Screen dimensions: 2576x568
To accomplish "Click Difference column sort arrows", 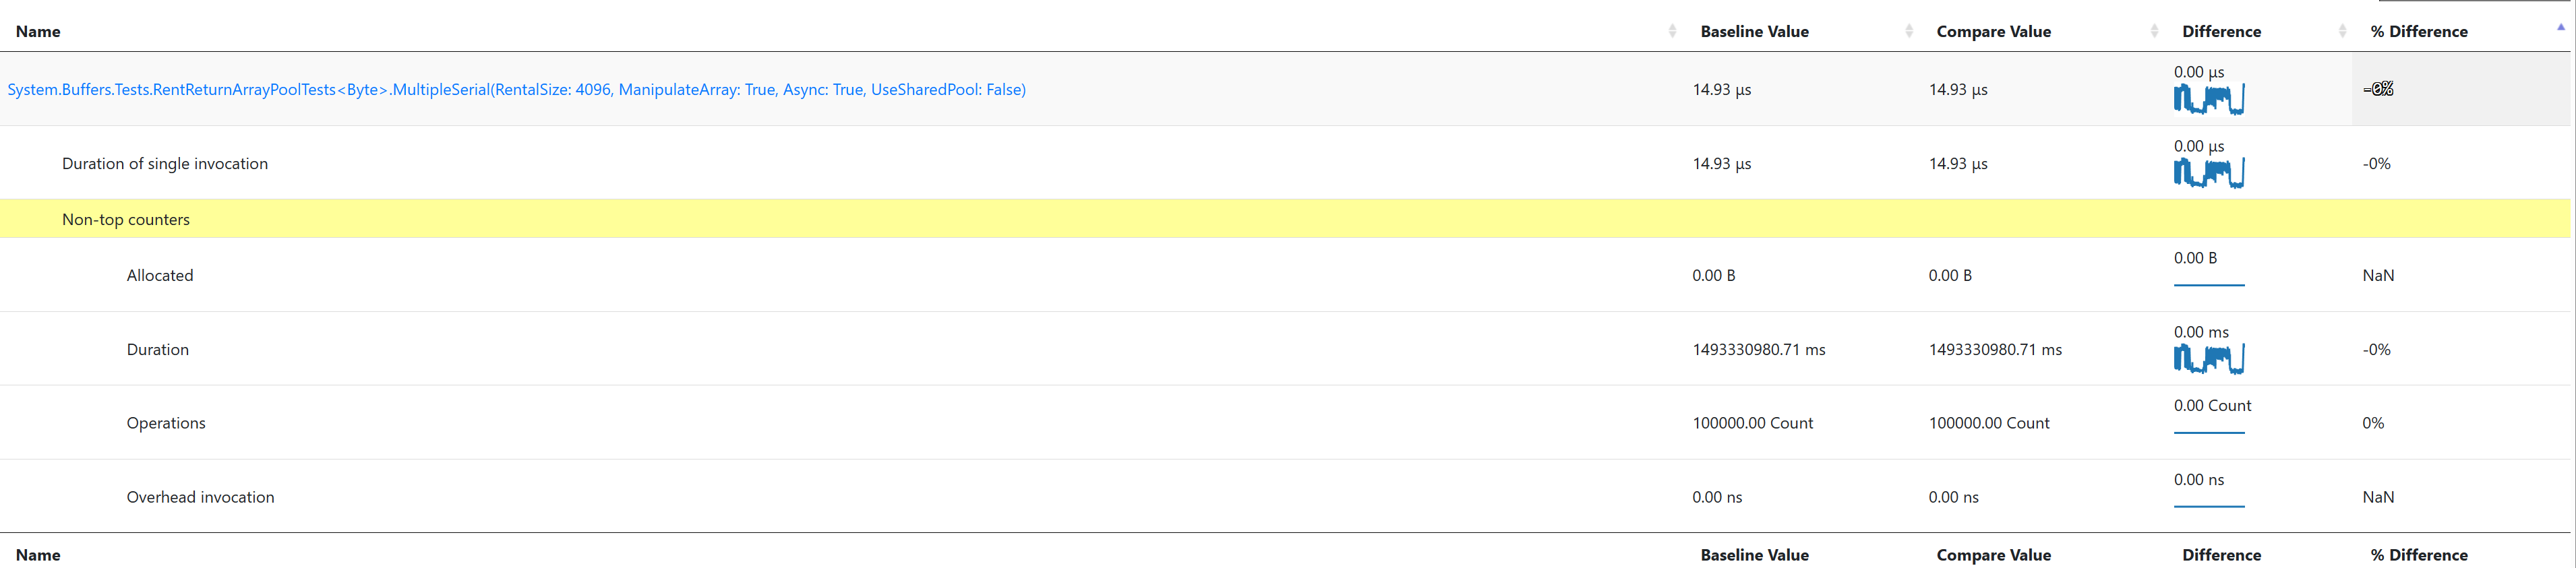I will tap(2342, 31).
